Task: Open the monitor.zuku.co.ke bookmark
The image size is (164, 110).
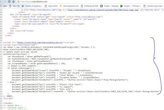Action: coord(153,6)
